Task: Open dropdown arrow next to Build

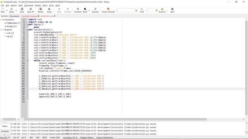Action: [89, 10]
